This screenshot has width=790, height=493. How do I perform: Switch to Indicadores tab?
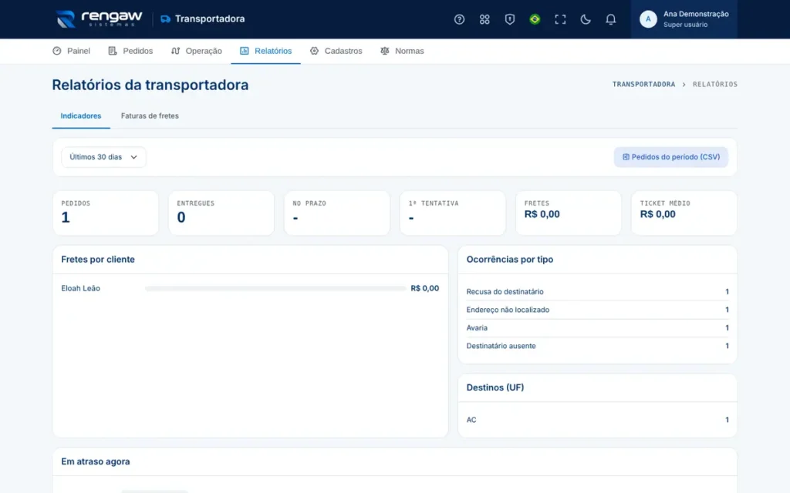click(80, 116)
